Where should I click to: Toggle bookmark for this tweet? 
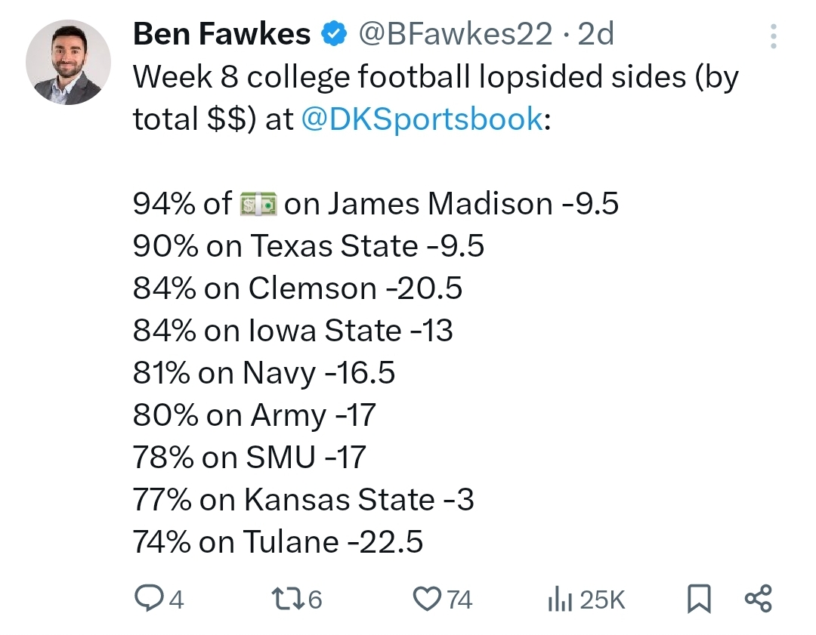tap(699, 596)
